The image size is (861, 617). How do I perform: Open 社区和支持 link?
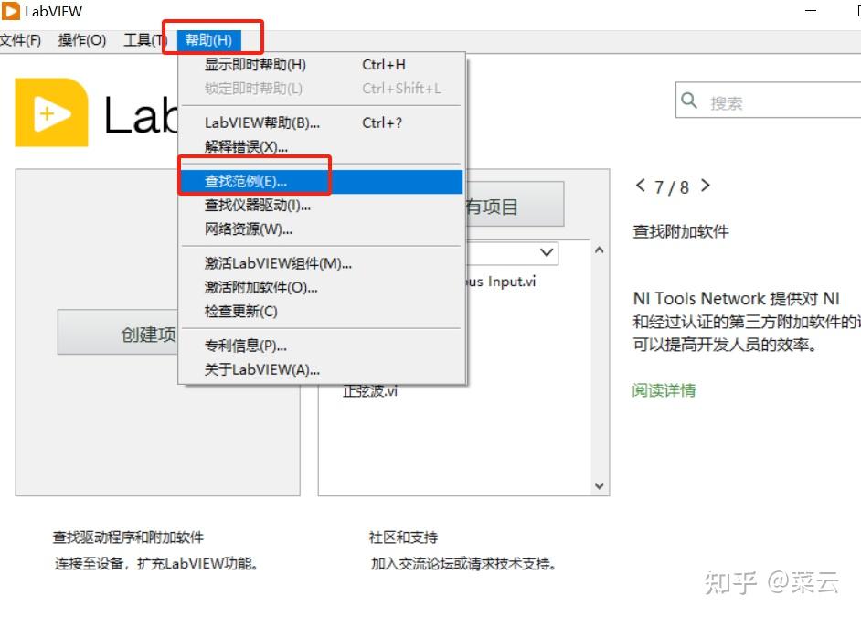[x=404, y=537]
